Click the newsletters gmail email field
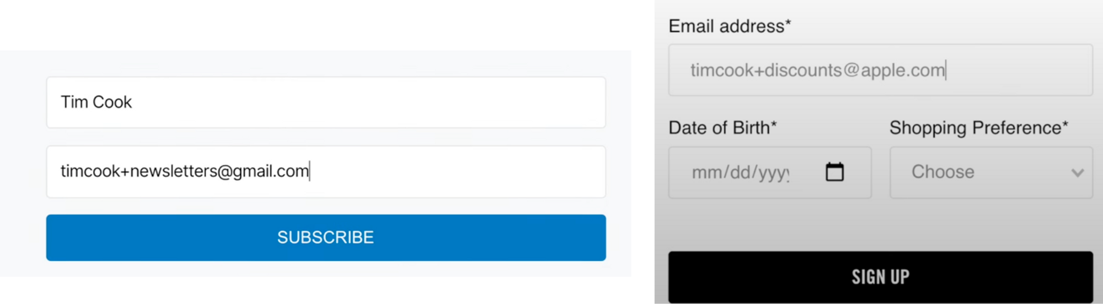The image size is (1103, 304). click(x=326, y=172)
